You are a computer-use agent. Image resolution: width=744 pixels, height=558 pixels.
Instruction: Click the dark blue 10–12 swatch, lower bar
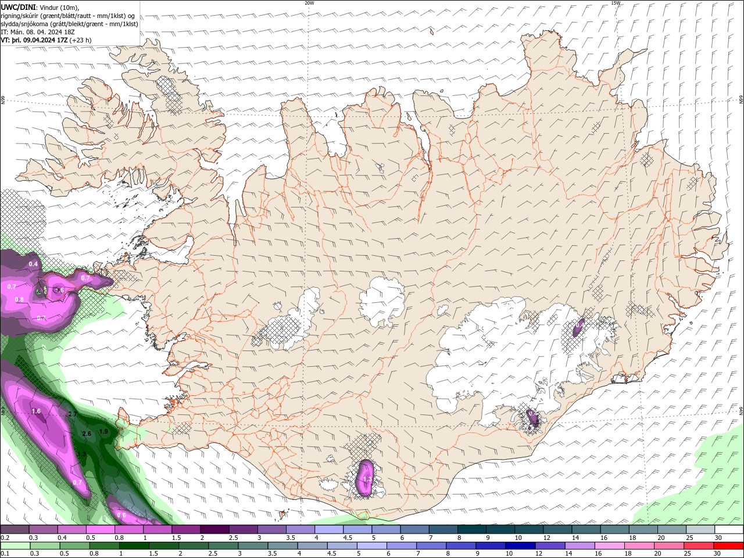point(520,546)
